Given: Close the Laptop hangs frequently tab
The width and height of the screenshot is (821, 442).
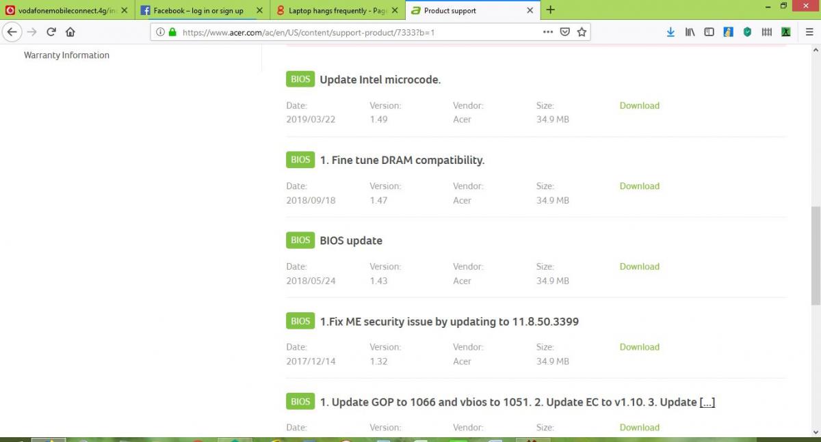Looking at the screenshot, I should click(x=394, y=10).
